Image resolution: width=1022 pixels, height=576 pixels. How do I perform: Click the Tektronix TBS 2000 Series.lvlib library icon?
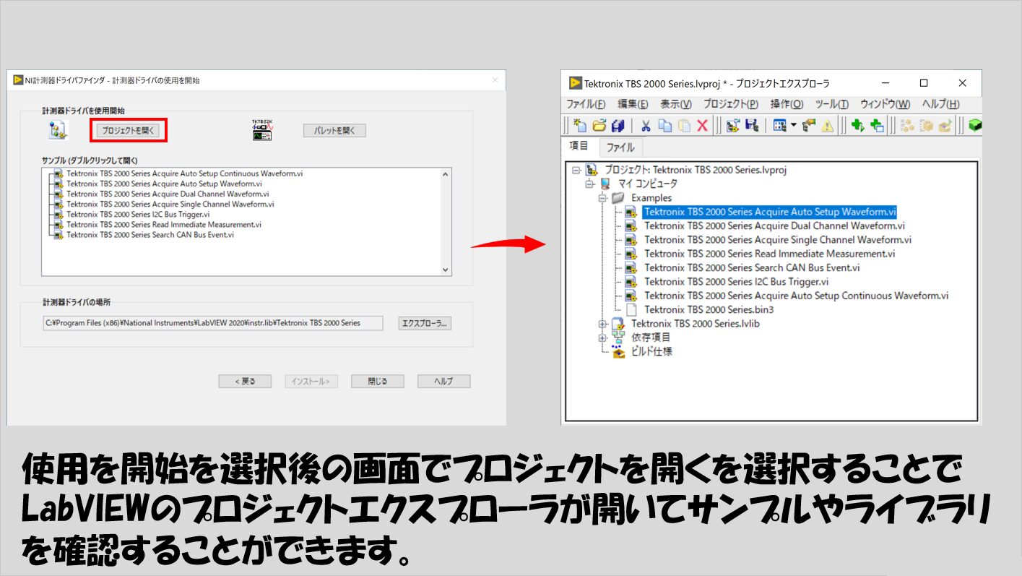tap(618, 324)
